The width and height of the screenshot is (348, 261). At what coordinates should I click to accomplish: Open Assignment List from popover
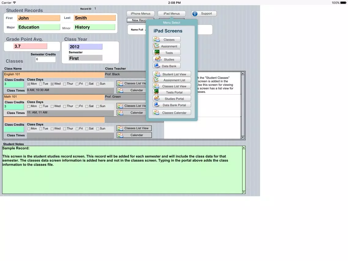pos(172,80)
